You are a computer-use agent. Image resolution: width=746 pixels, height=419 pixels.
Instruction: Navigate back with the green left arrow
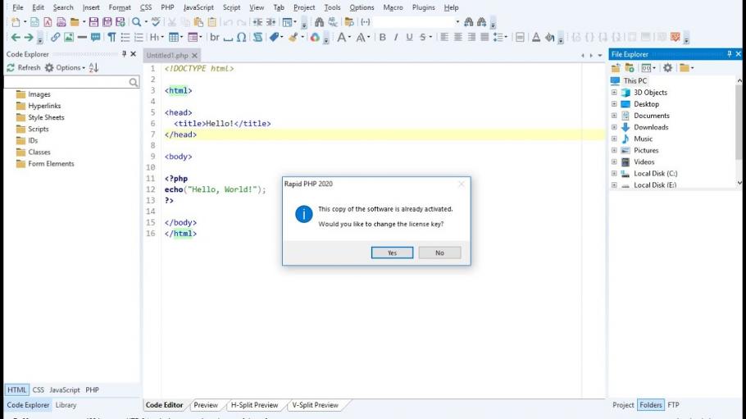tap(16, 37)
